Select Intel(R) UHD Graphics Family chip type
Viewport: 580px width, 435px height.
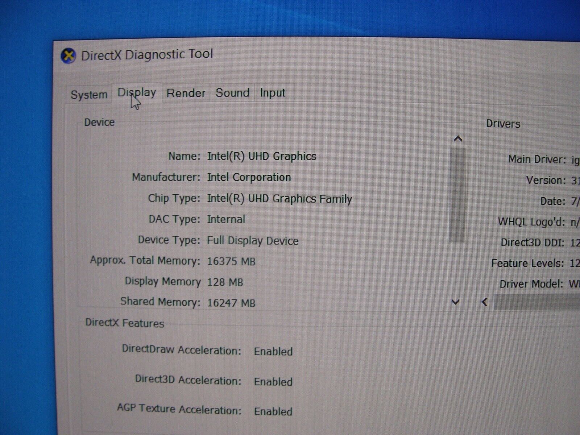[279, 199]
